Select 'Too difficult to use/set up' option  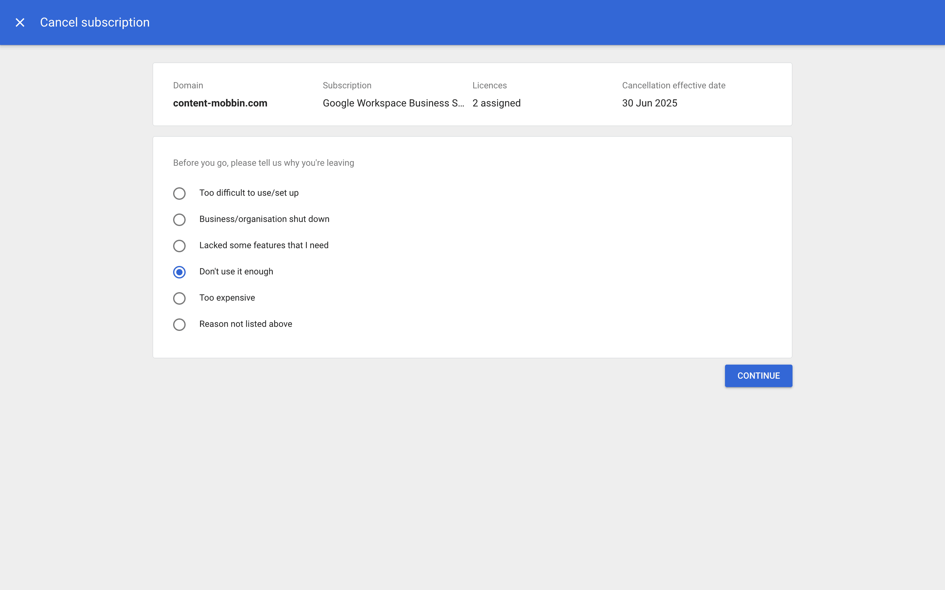pos(179,194)
